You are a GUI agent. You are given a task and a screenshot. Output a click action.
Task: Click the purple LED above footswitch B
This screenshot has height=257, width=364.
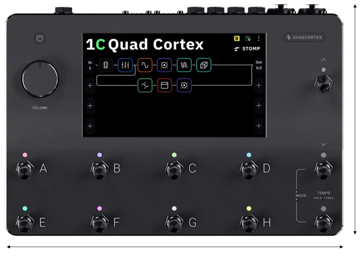click(x=100, y=155)
